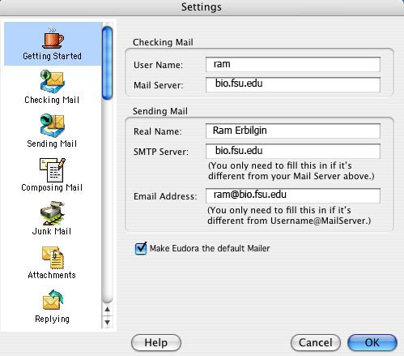Screen dimensions: 404x356
Task: Click into the Mail Server field
Action: click(x=293, y=84)
